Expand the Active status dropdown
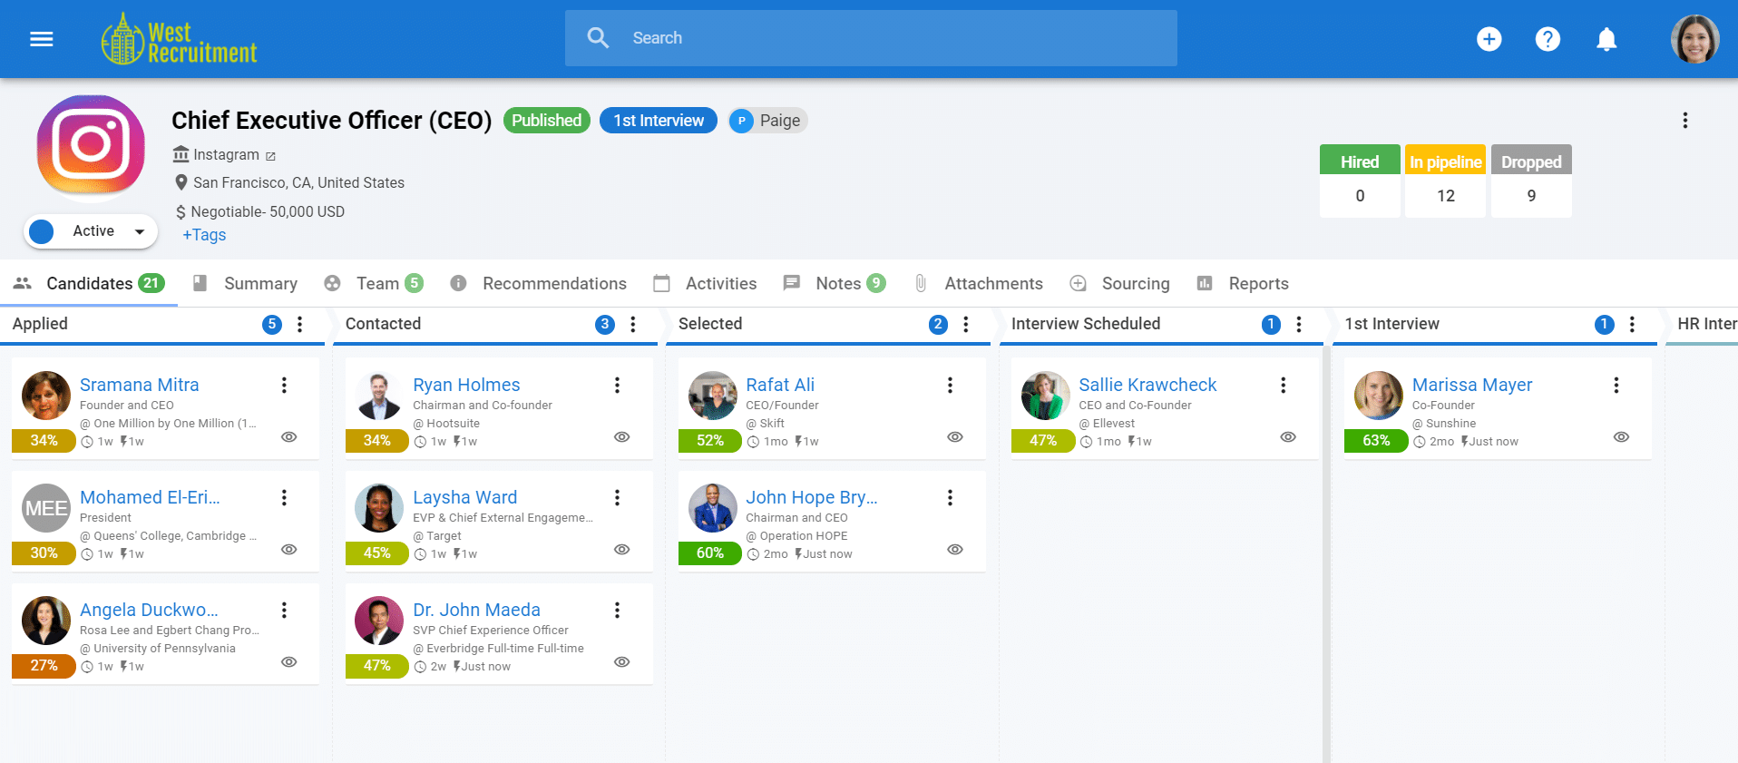This screenshot has width=1738, height=763. (91, 231)
